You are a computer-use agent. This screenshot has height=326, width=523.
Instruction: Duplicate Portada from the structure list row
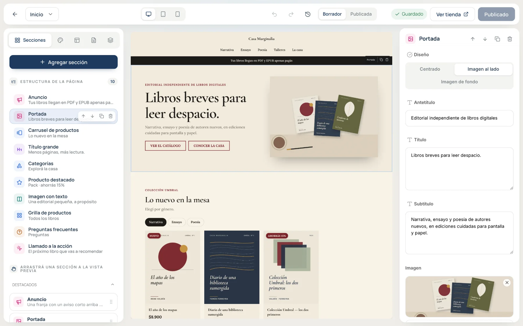click(101, 116)
